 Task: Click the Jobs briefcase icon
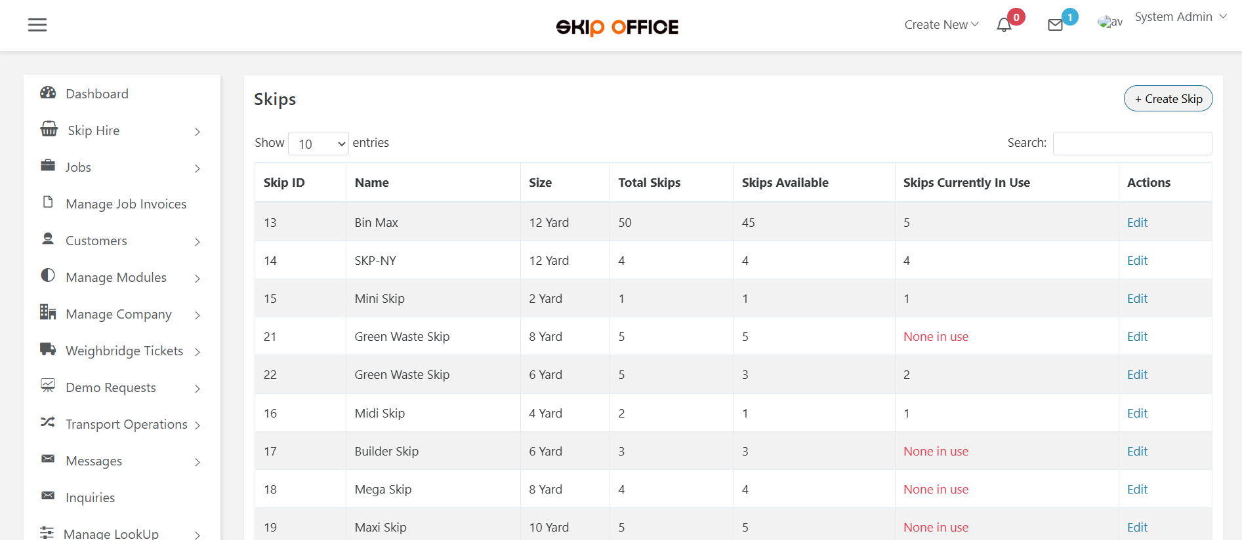pyautogui.click(x=48, y=166)
